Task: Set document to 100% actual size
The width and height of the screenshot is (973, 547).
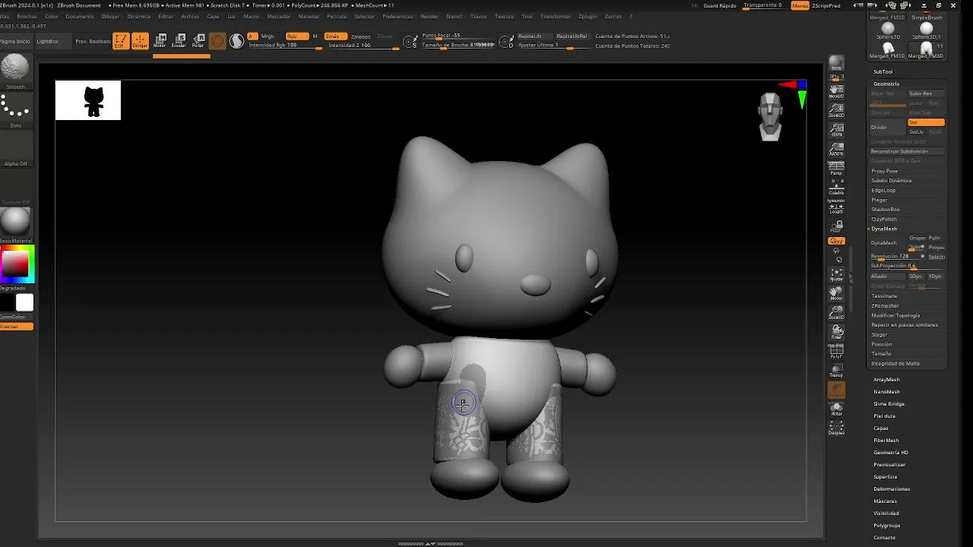Action: (x=836, y=130)
